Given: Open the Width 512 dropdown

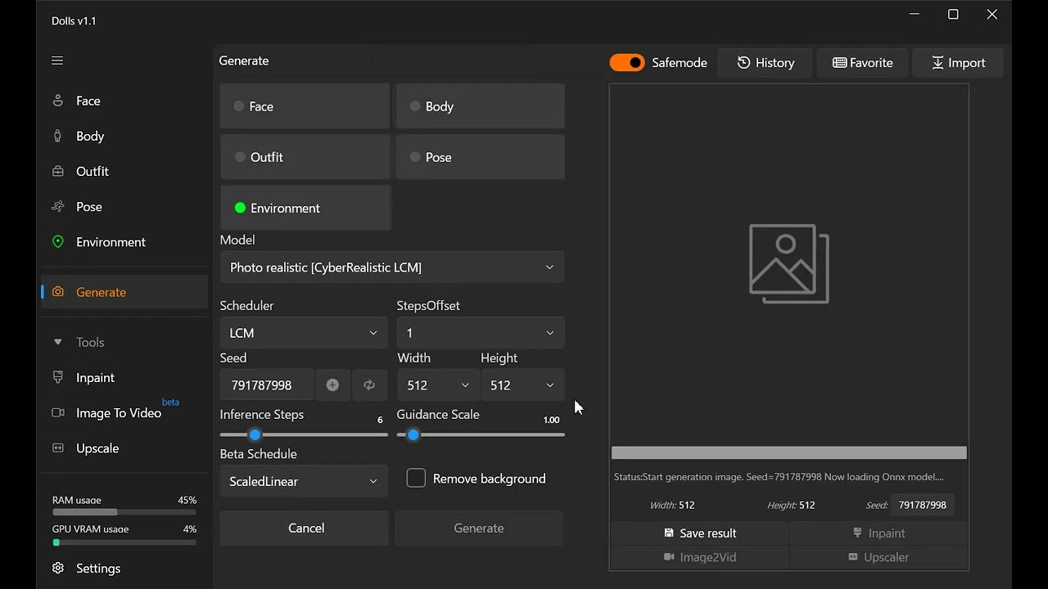Looking at the screenshot, I should (438, 385).
